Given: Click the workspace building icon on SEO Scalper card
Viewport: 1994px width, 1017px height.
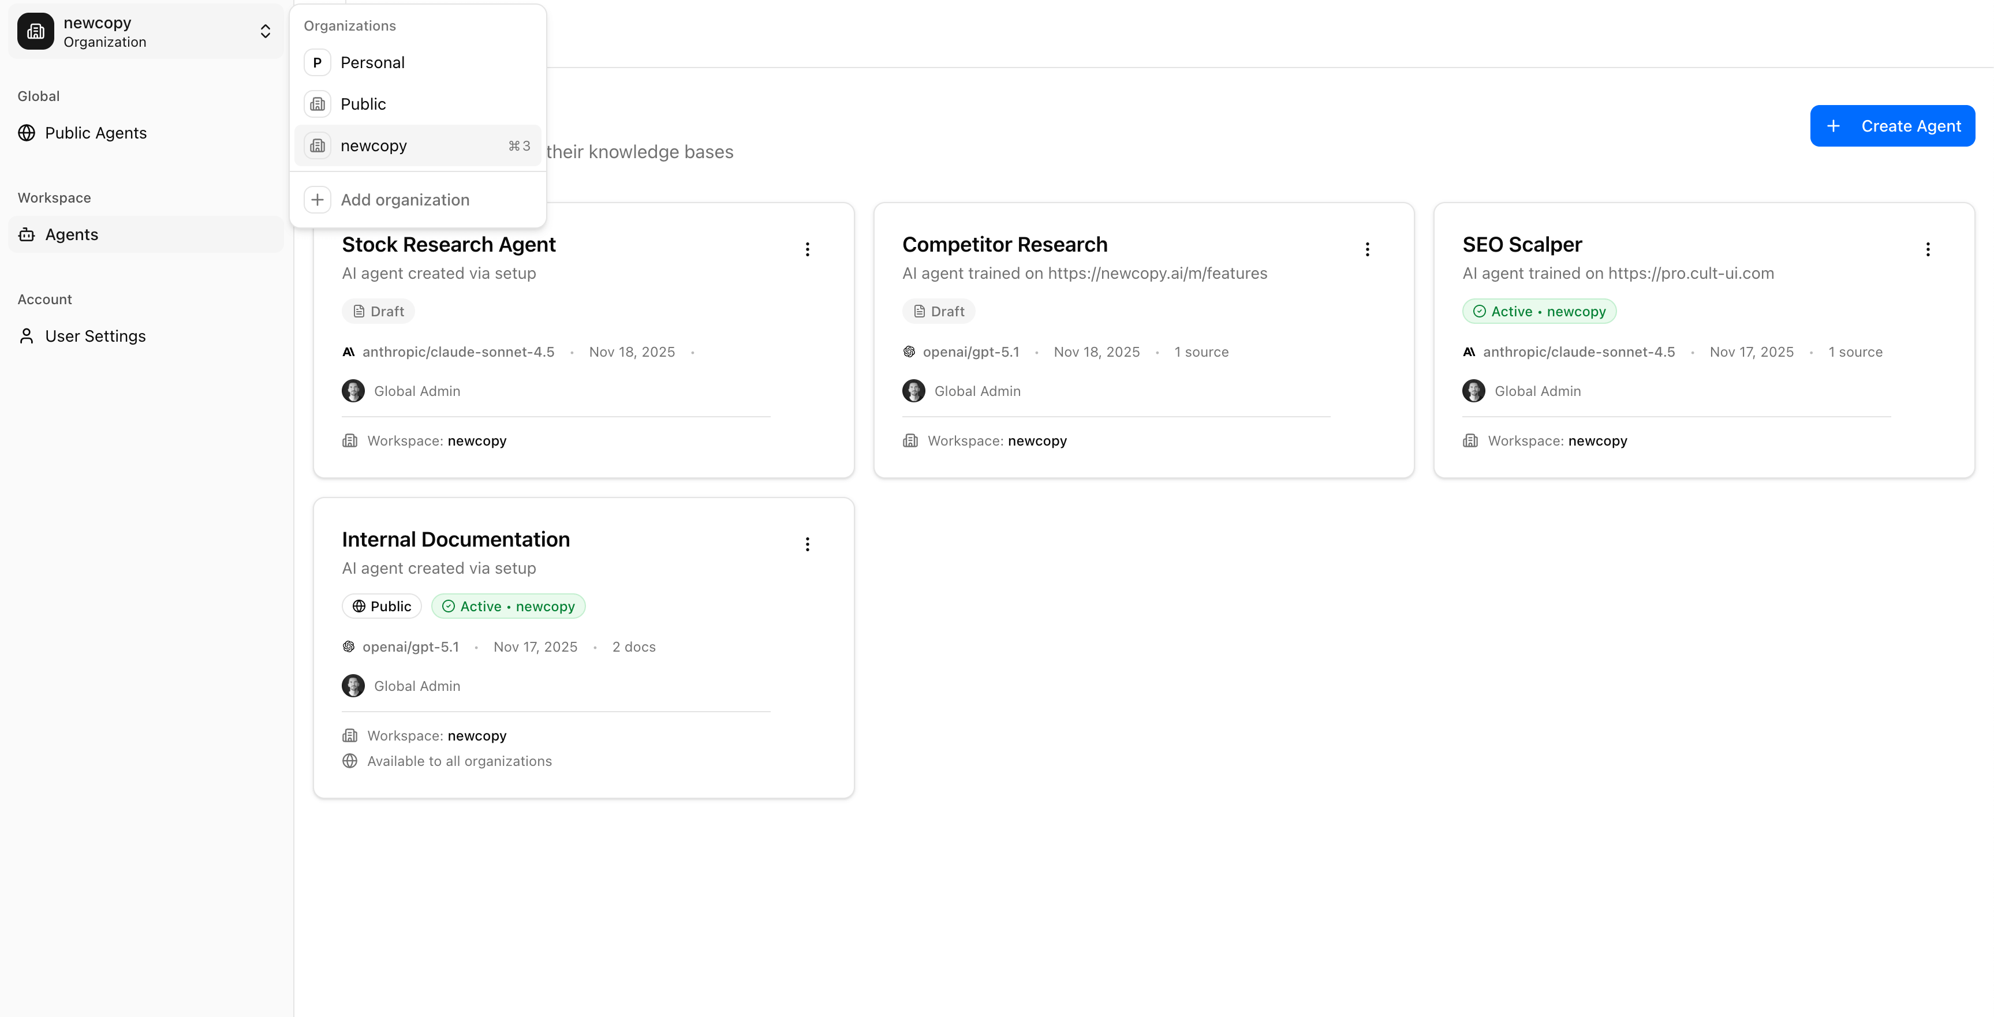Looking at the screenshot, I should (1471, 440).
